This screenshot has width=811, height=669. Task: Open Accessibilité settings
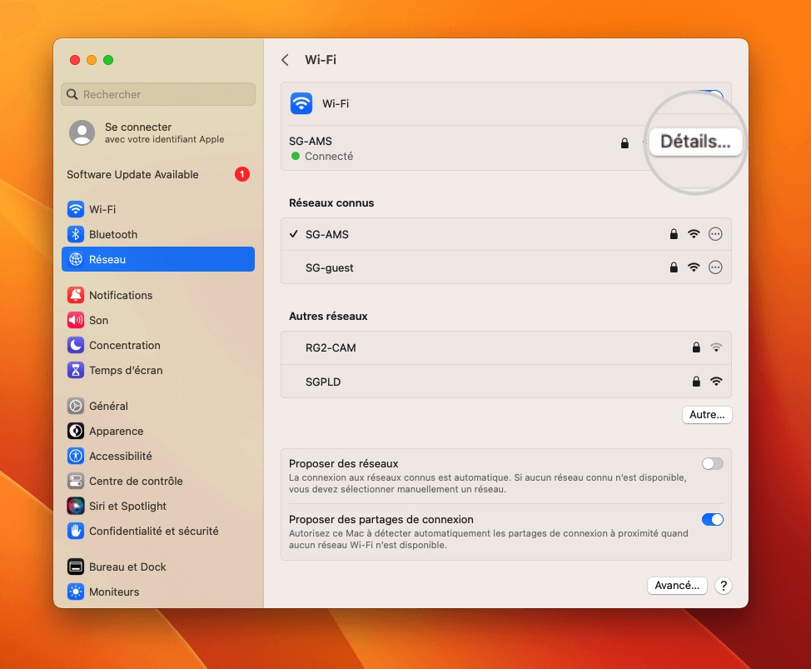[x=157, y=456]
